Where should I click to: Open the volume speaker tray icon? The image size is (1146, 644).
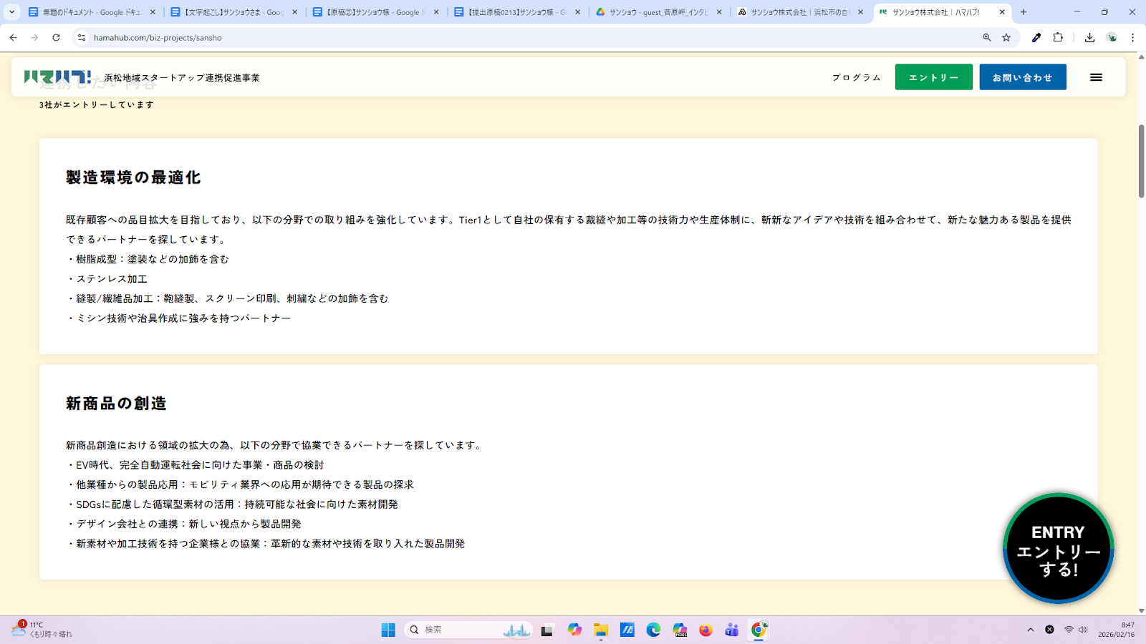click(1083, 630)
